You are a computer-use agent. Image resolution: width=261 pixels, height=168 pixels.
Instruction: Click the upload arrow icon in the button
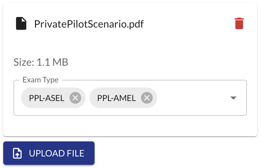pos(17,153)
